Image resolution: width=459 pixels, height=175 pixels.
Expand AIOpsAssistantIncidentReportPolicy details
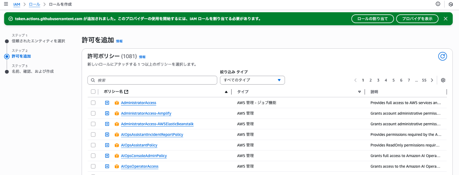click(107, 135)
